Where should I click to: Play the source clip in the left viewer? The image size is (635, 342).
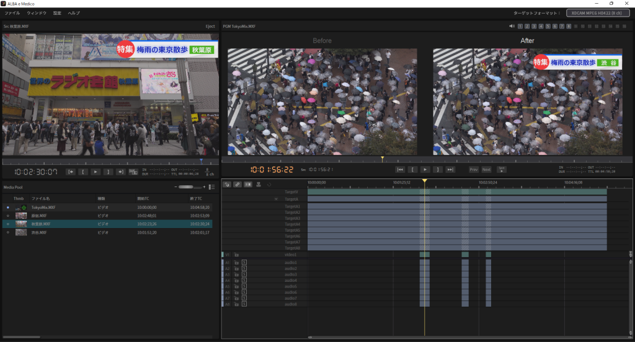coord(95,172)
